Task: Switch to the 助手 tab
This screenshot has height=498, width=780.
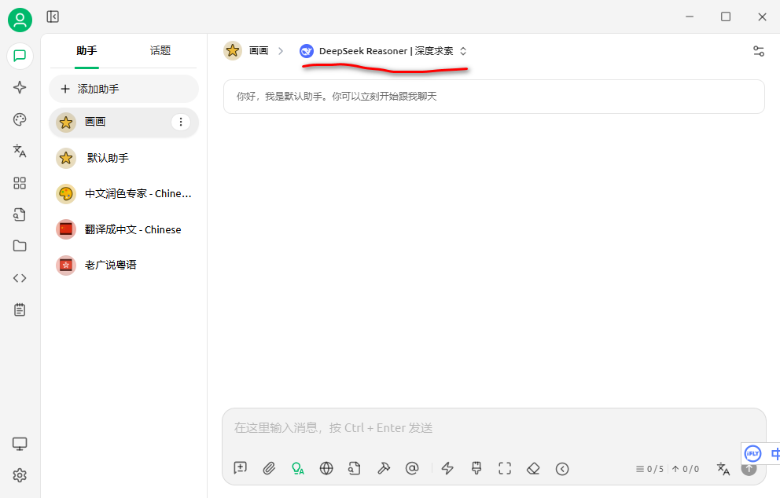Action: click(86, 51)
